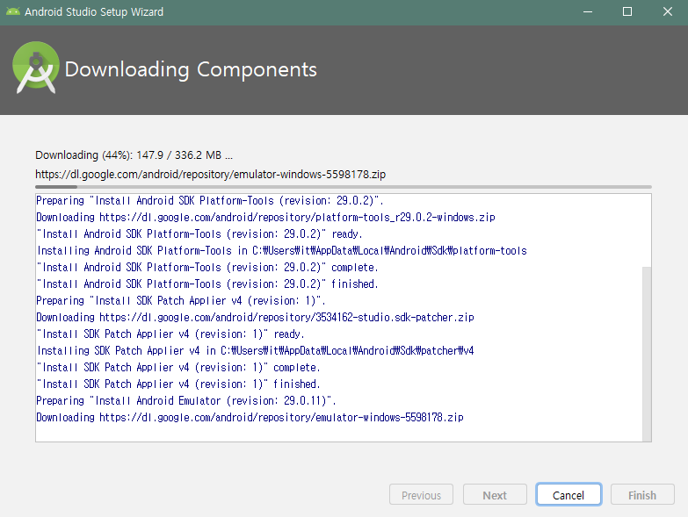Viewport: 688px width, 517px height.
Task: Click last log line downloading emulator-windows-5598178.zip
Action: point(250,417)
